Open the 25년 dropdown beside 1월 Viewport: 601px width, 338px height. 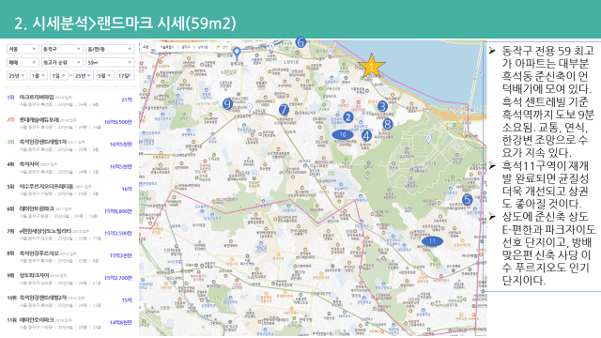(17, 75)
